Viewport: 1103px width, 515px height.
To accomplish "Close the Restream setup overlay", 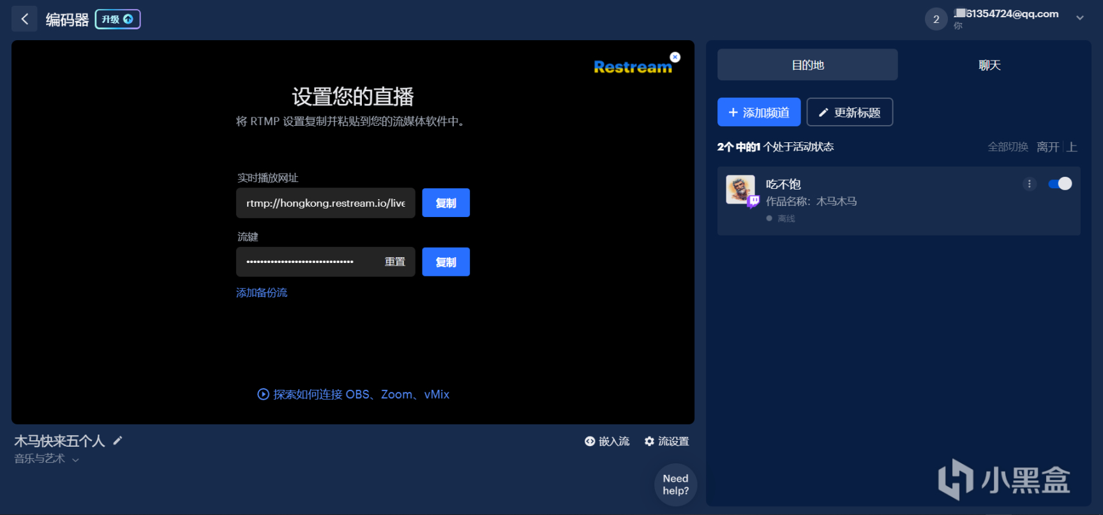I will pos(675,57).
